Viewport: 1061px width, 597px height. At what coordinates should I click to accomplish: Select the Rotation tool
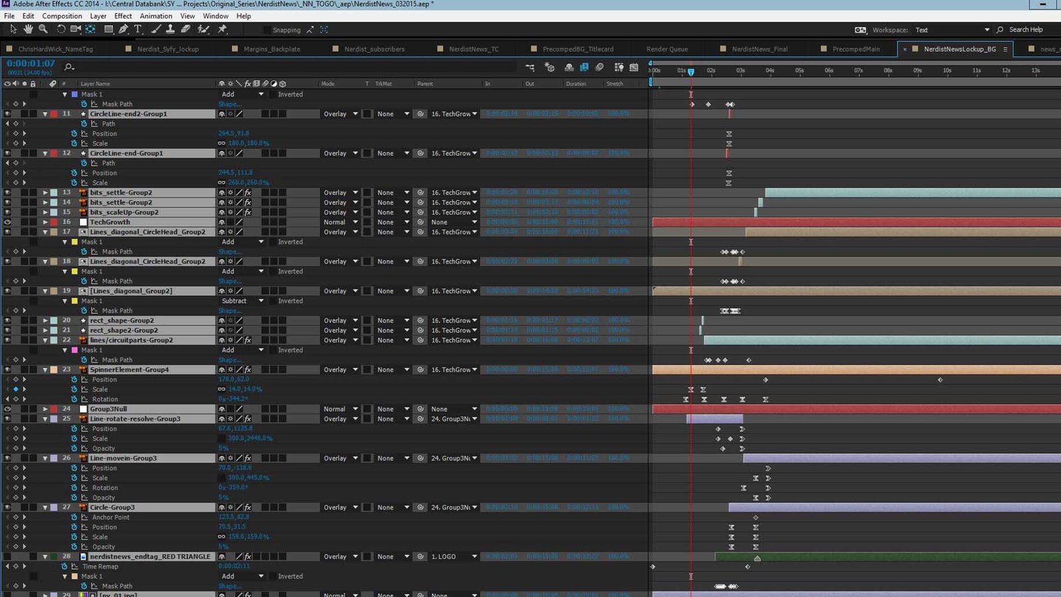(x=61, y=29)
